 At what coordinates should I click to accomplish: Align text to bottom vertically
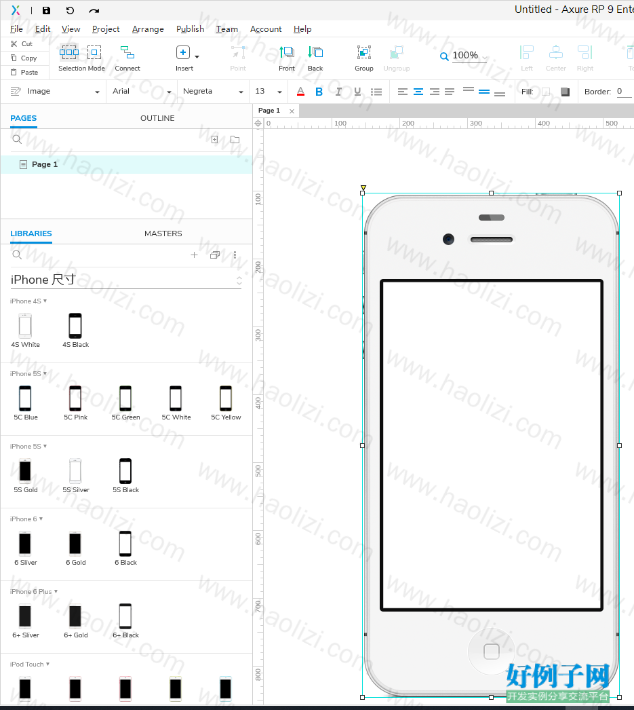click(x=499, y=94)
